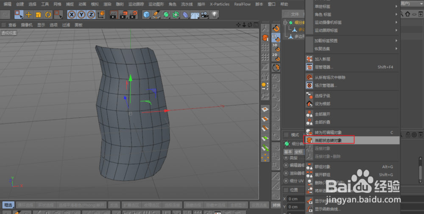Toggle the coordinate system cube icon

click(101, 14)
